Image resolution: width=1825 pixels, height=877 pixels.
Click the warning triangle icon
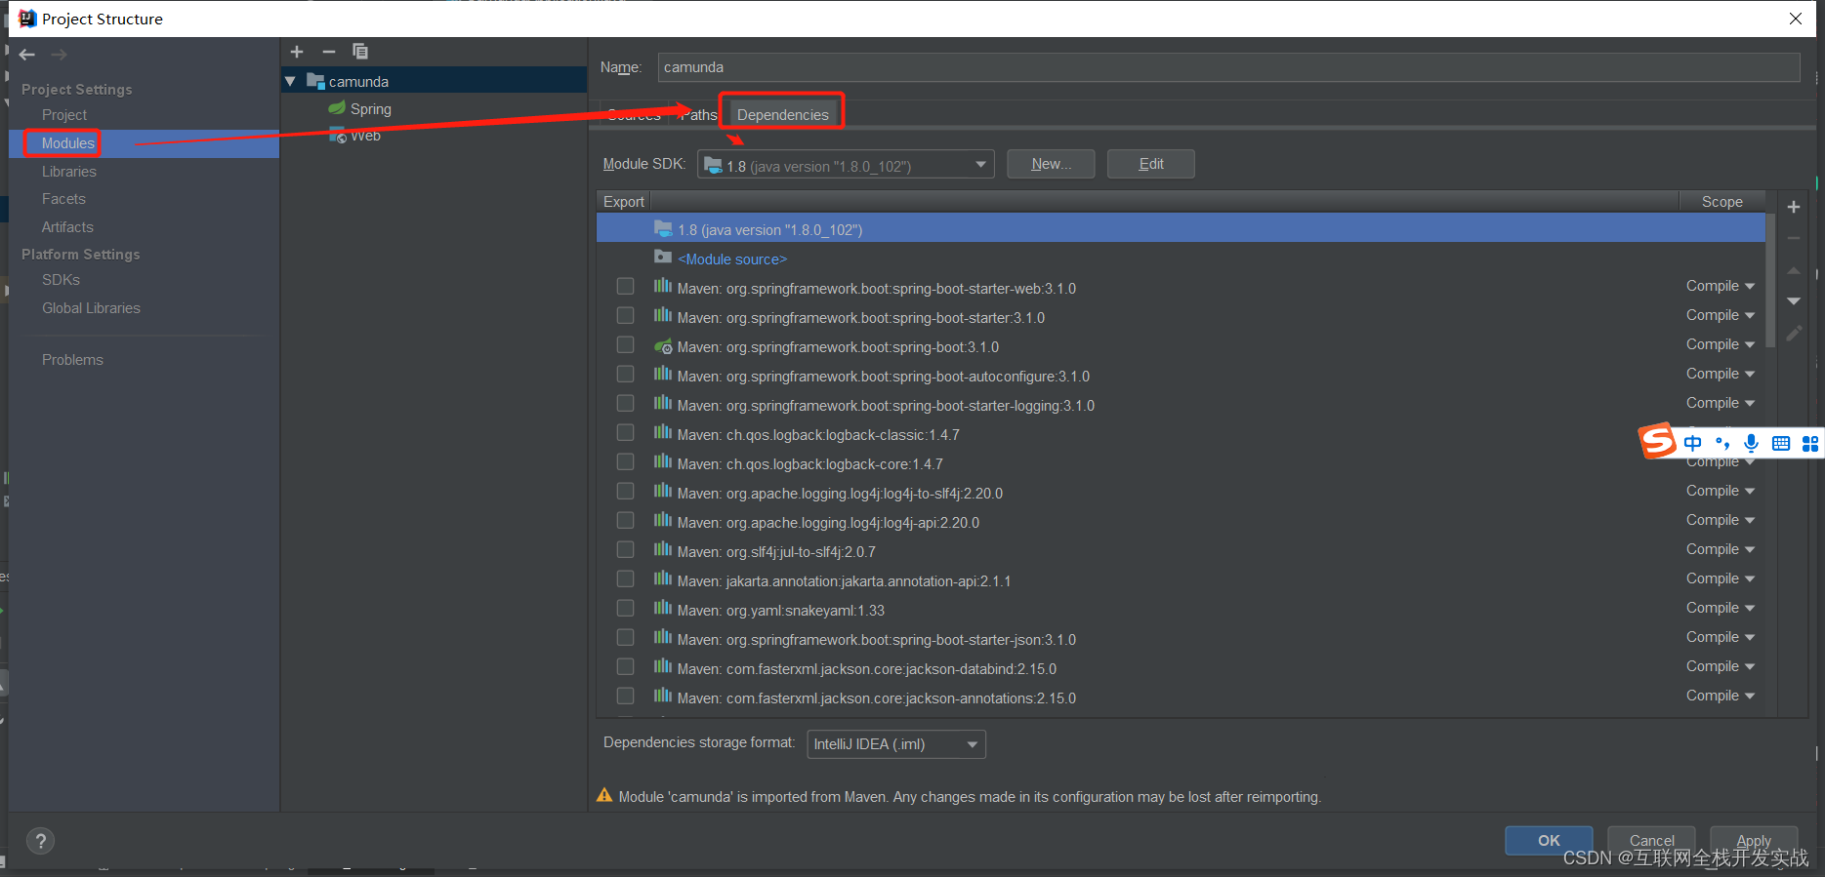click(x=604, y=795)
